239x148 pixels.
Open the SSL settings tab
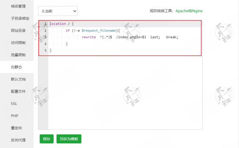tap(14, 104)
